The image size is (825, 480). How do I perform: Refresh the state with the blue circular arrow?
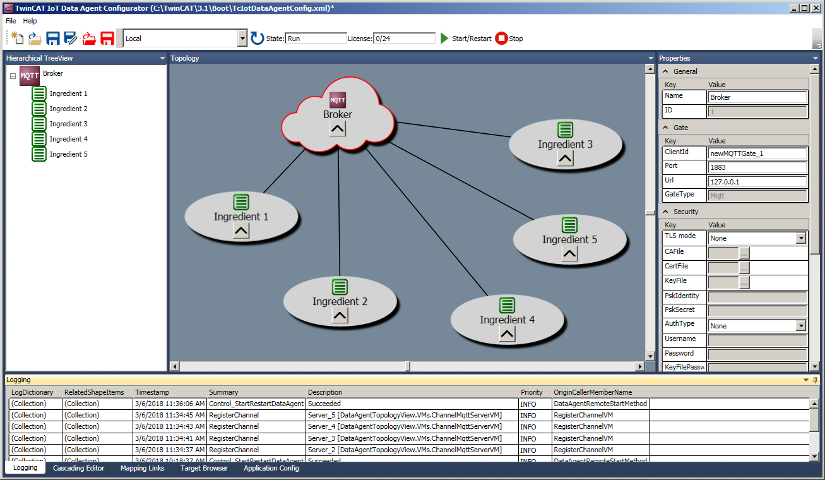pyautogui.click(x=258, y=39)
